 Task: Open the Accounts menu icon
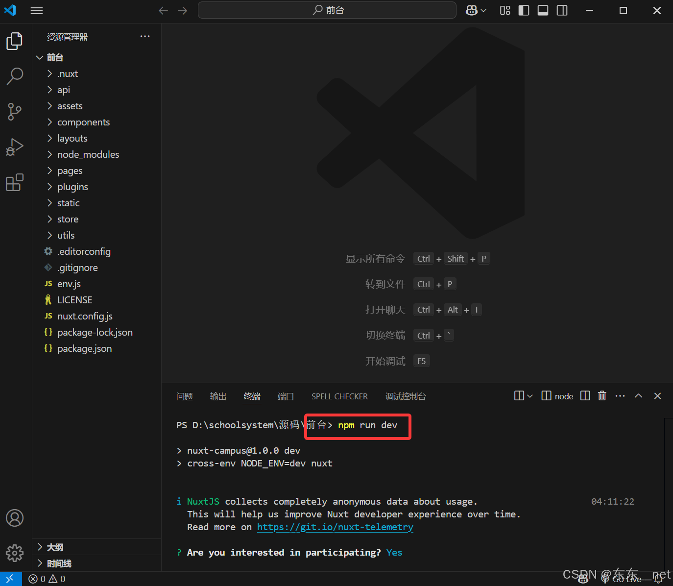click(x=15, y=518)
